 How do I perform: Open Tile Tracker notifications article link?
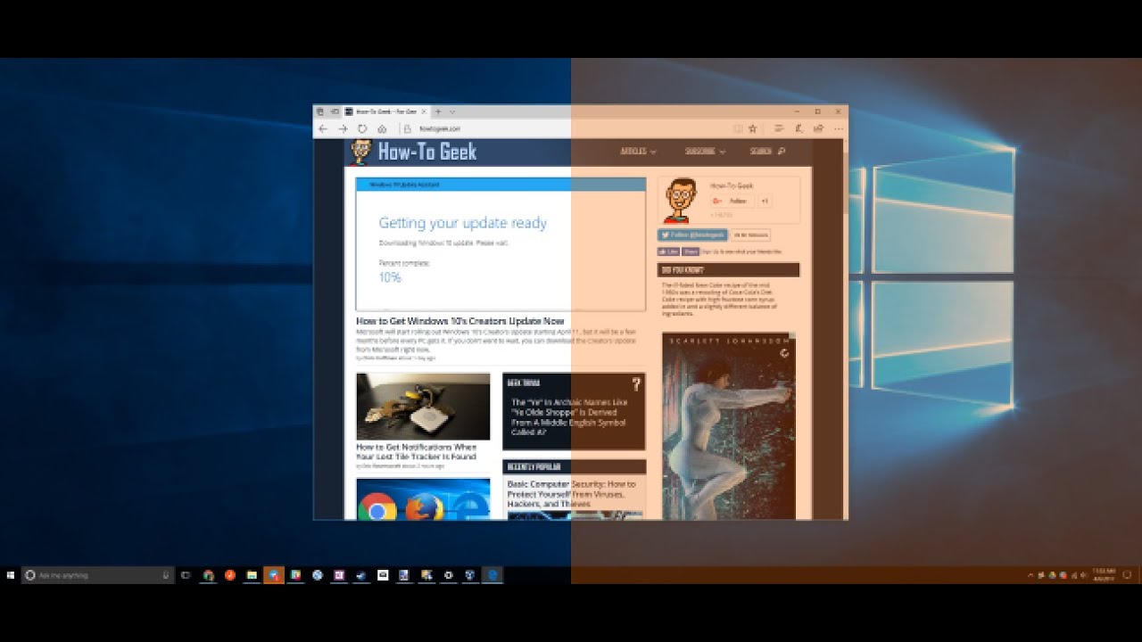417,452
